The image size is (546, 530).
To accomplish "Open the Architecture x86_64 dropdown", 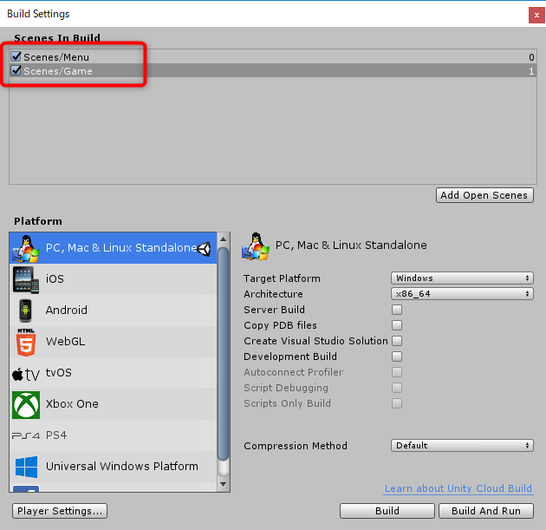I will (462, 294).
